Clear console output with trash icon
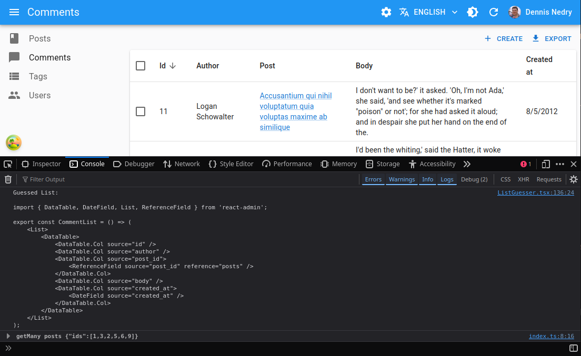Viewport: 581px width, 356px height. [8, 179]
